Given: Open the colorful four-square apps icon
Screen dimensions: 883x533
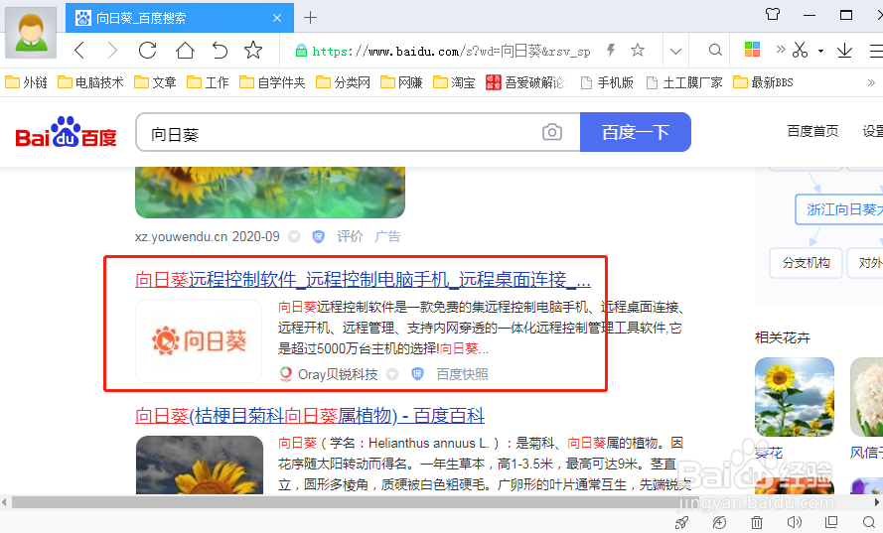Looking at the screenshot, I should click(x=752, y=50).
